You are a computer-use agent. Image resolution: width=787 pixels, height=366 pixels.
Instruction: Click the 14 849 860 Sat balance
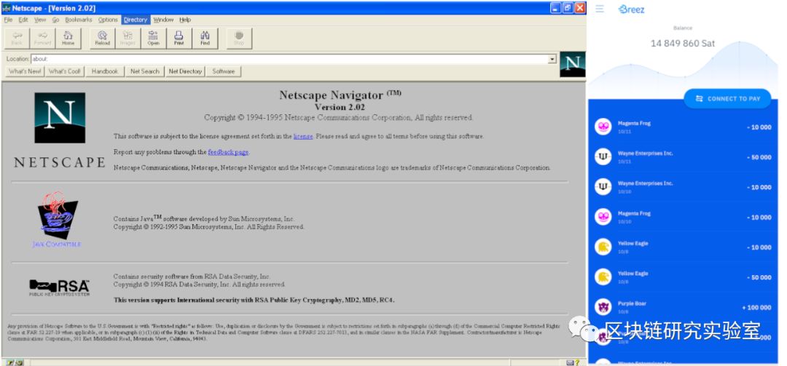(x=683, y=43)
